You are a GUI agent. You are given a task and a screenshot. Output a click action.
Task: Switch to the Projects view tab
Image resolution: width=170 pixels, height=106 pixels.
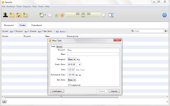[9, 25]
